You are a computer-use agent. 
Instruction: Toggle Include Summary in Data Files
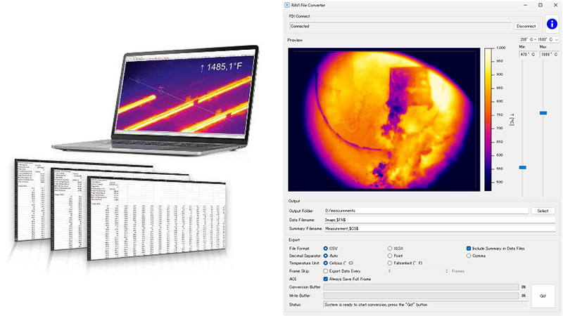click(x=469, y=248)
